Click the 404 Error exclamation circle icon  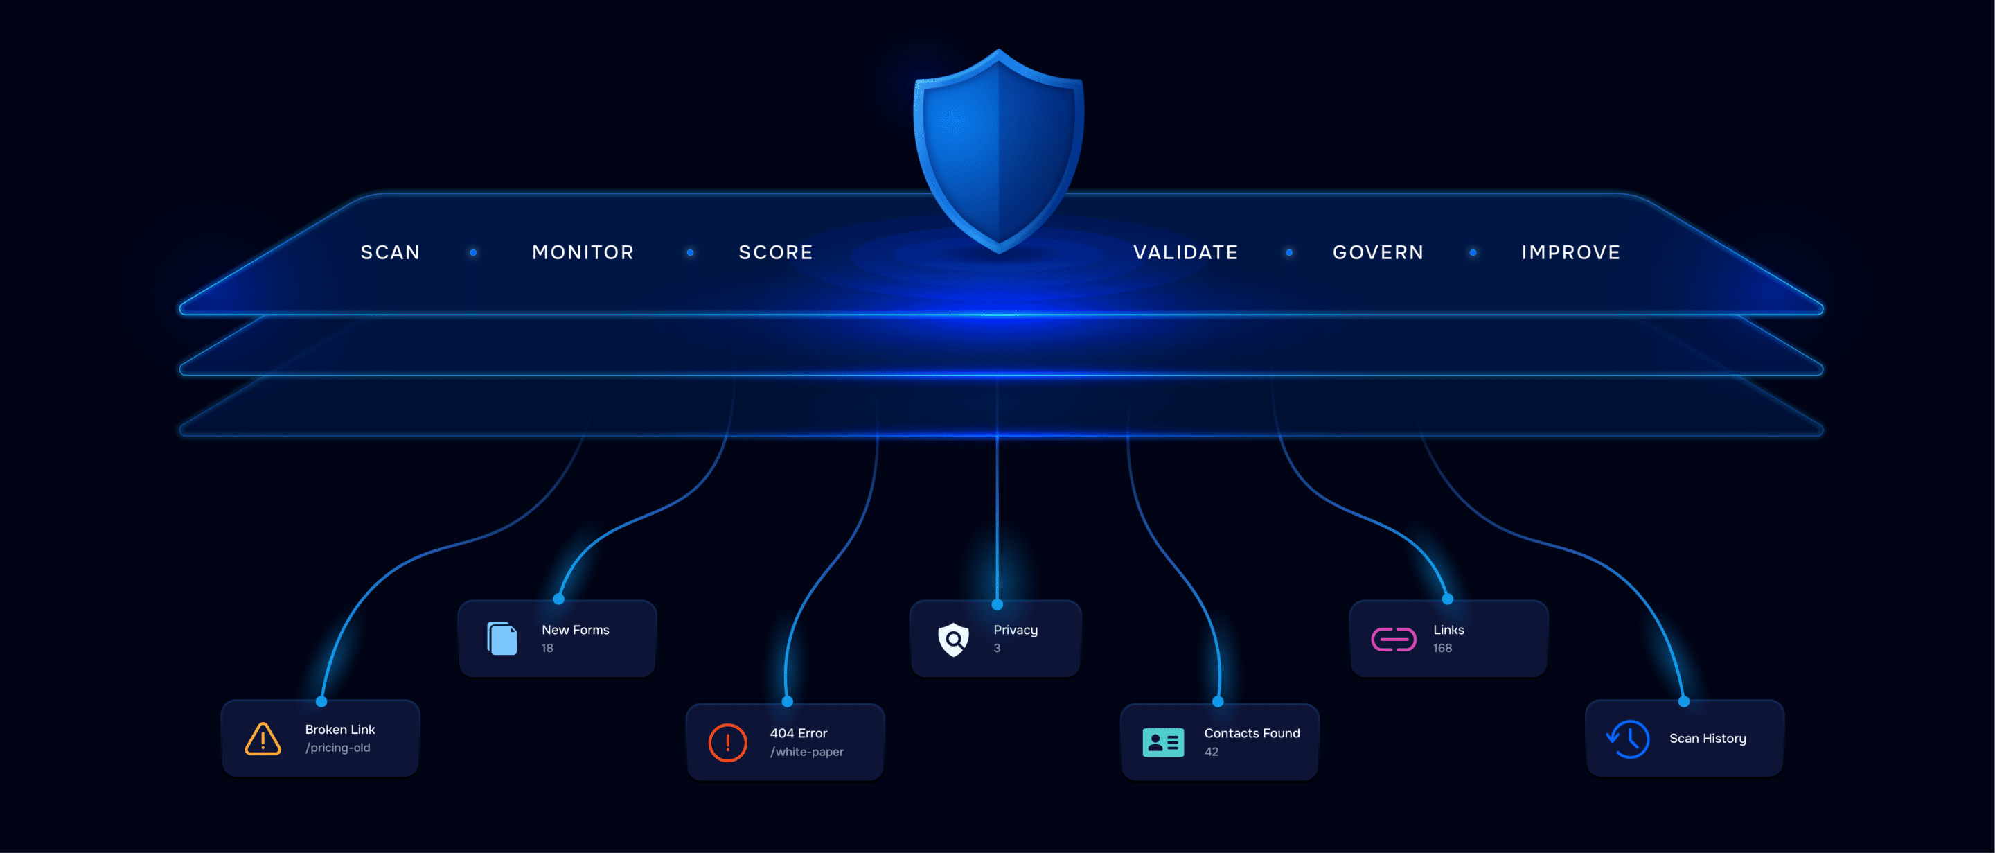click(727, 743)
